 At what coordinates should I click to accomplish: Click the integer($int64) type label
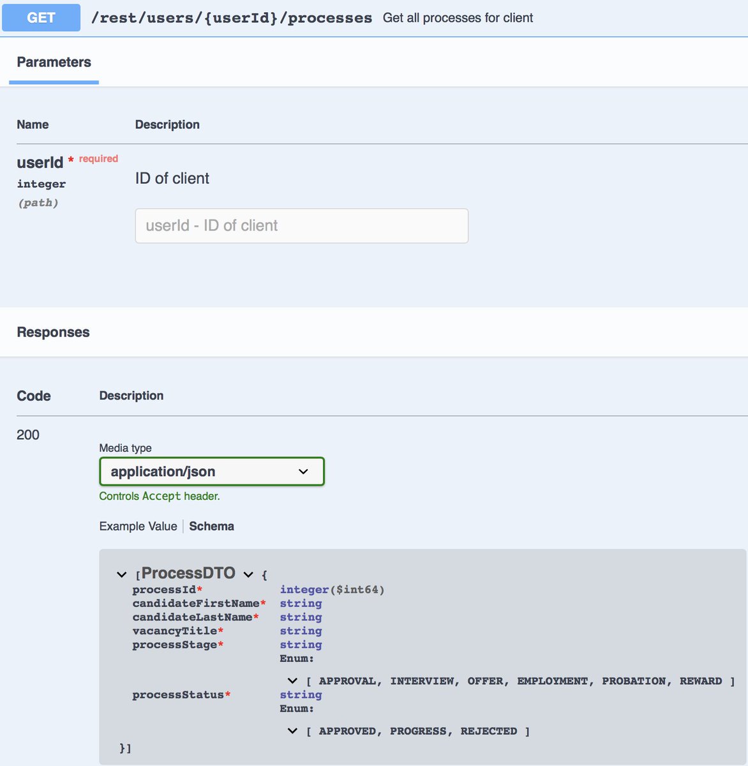(x=333, y=590)
